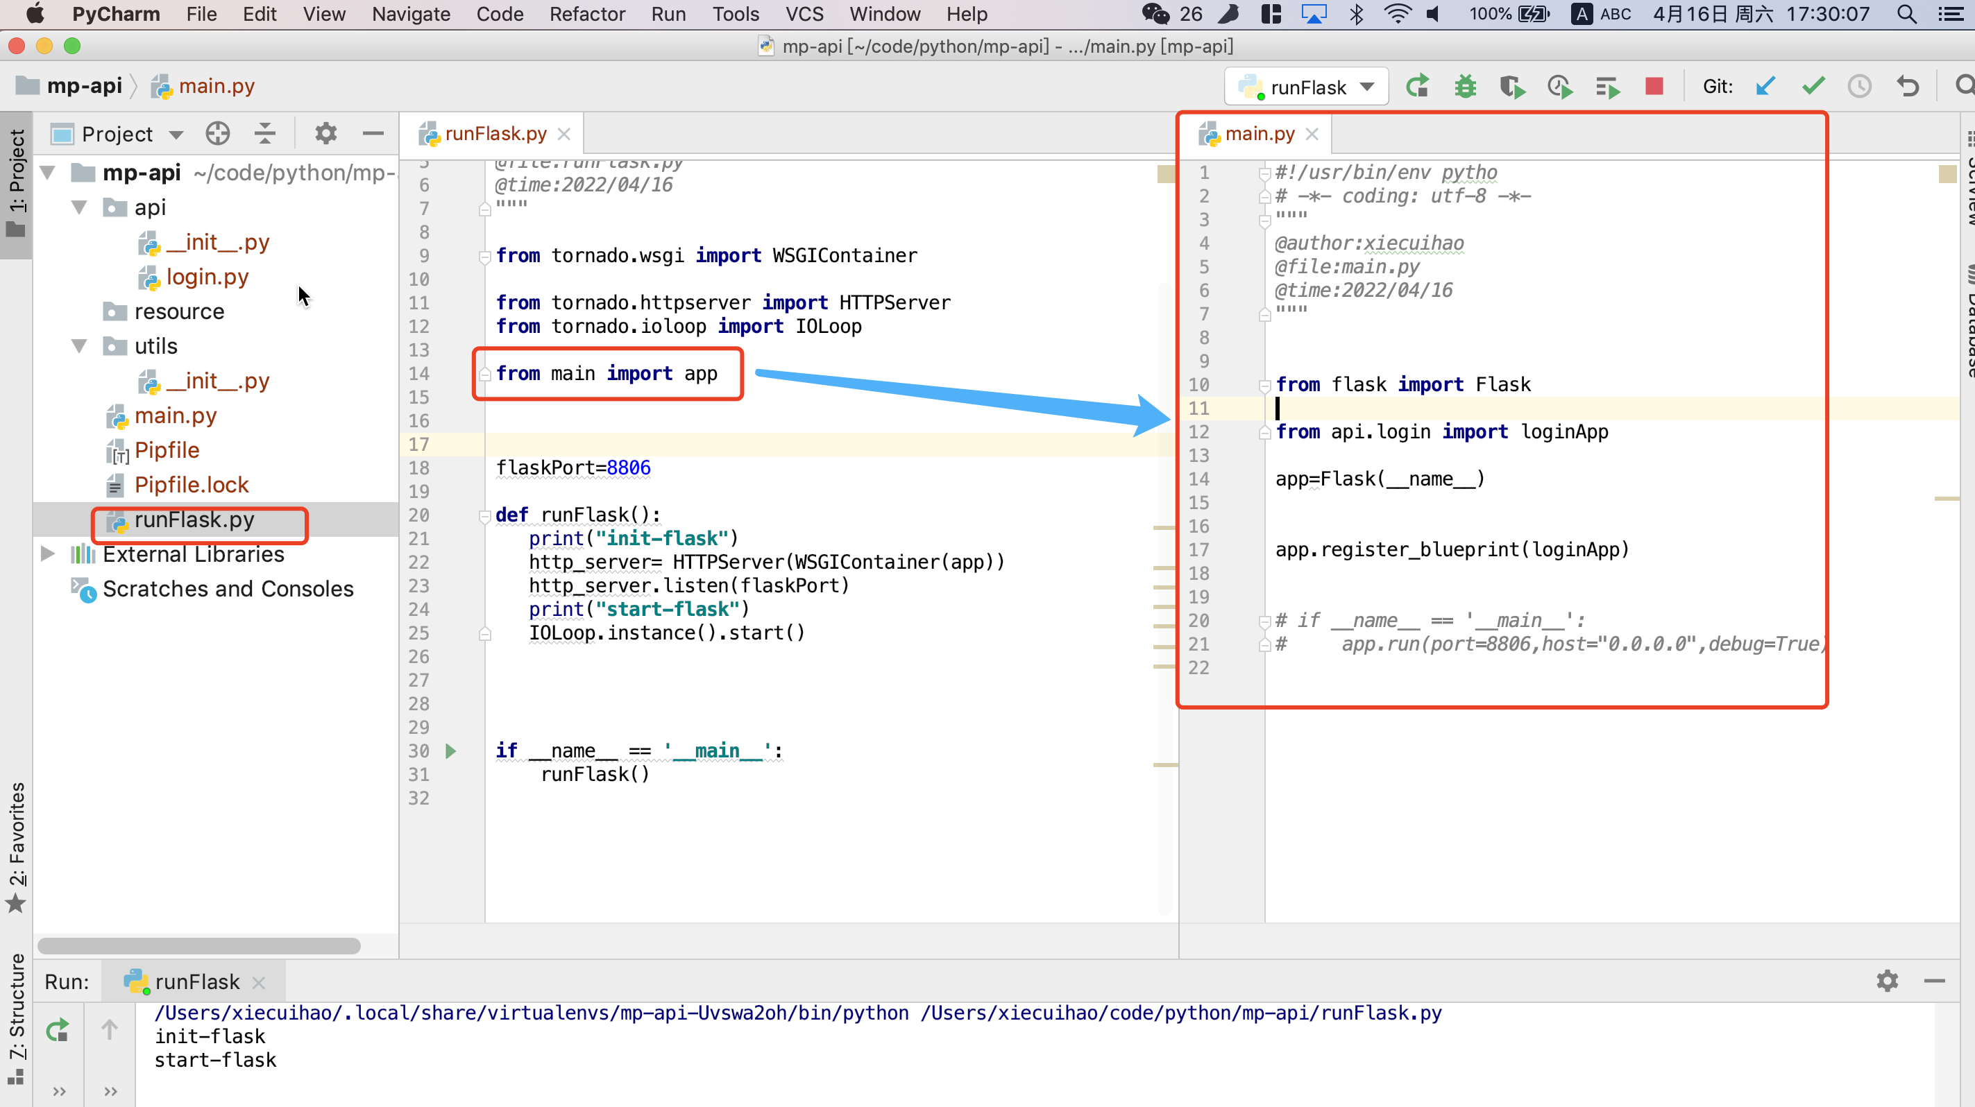Click the rerun icon in the Run panel

coord(58,1031)
